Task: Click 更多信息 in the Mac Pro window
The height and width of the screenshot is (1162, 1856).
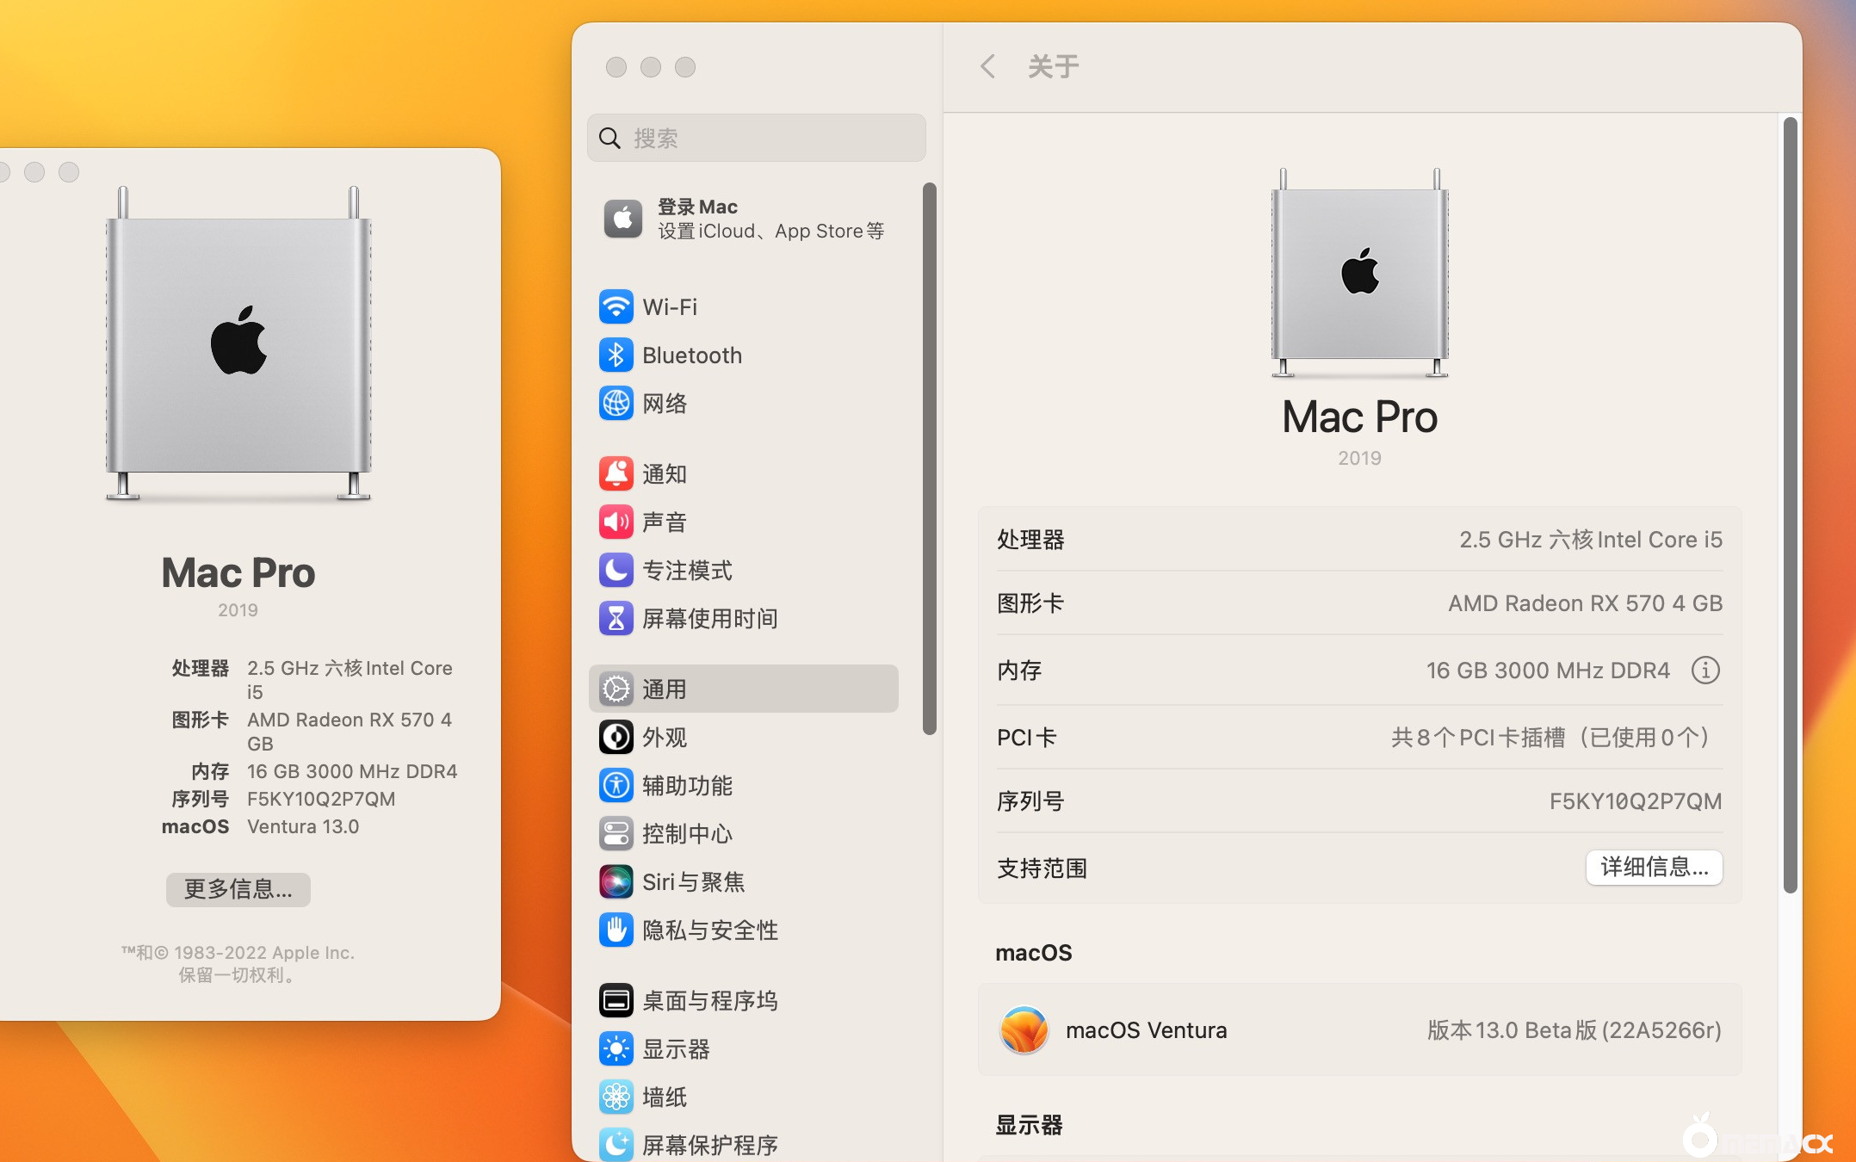Action: pos(238,889)
